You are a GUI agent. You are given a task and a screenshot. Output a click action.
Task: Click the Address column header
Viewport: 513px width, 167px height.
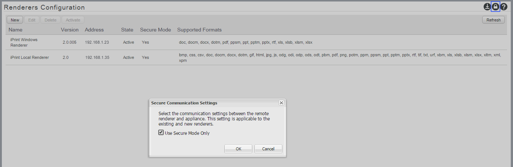[x=94, y=30]
